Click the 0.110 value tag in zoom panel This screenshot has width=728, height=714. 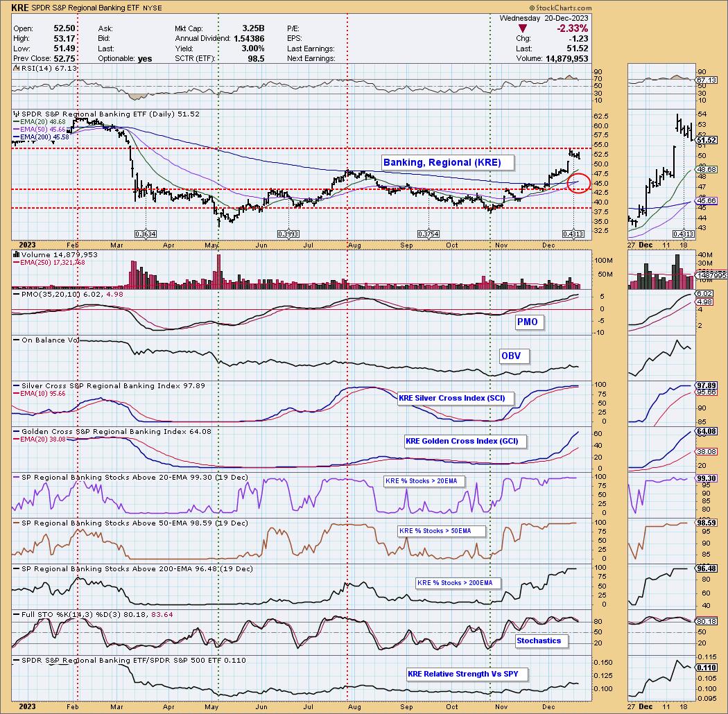pos(707,668)
